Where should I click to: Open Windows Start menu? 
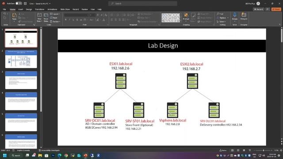pos(5,155)
